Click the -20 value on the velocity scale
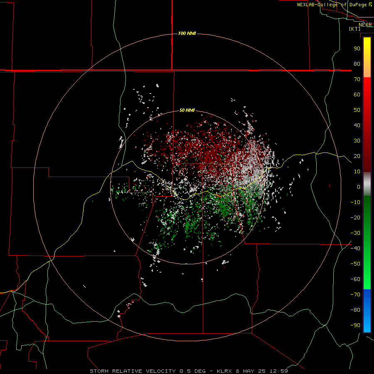 pyautogui.click(x=355, y=217)
